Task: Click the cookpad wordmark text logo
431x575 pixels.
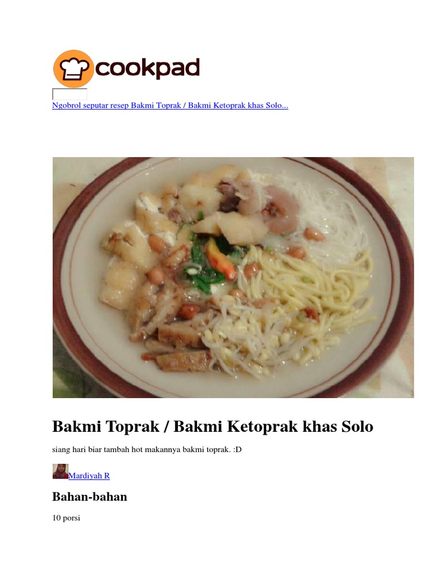Action: (148, 68)
